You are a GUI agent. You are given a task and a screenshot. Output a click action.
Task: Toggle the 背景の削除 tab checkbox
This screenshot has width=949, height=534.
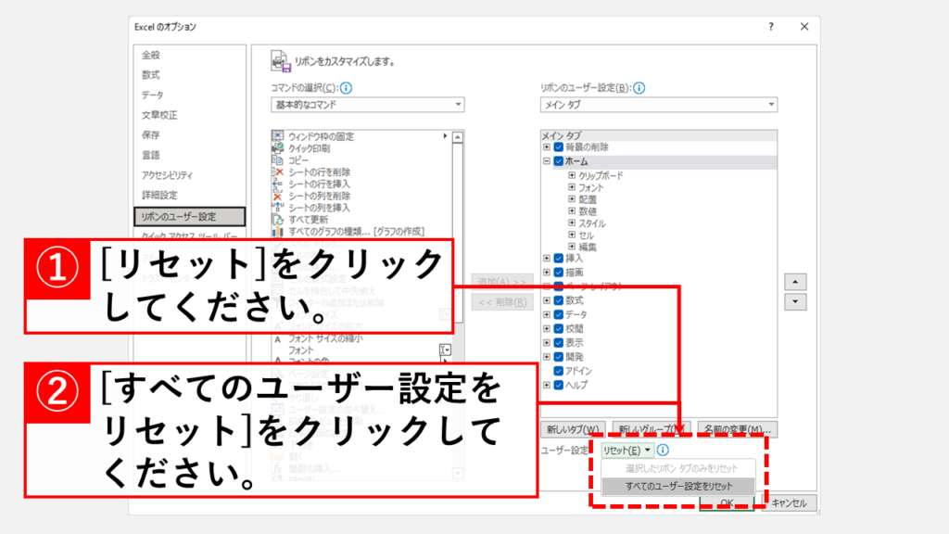559,147
